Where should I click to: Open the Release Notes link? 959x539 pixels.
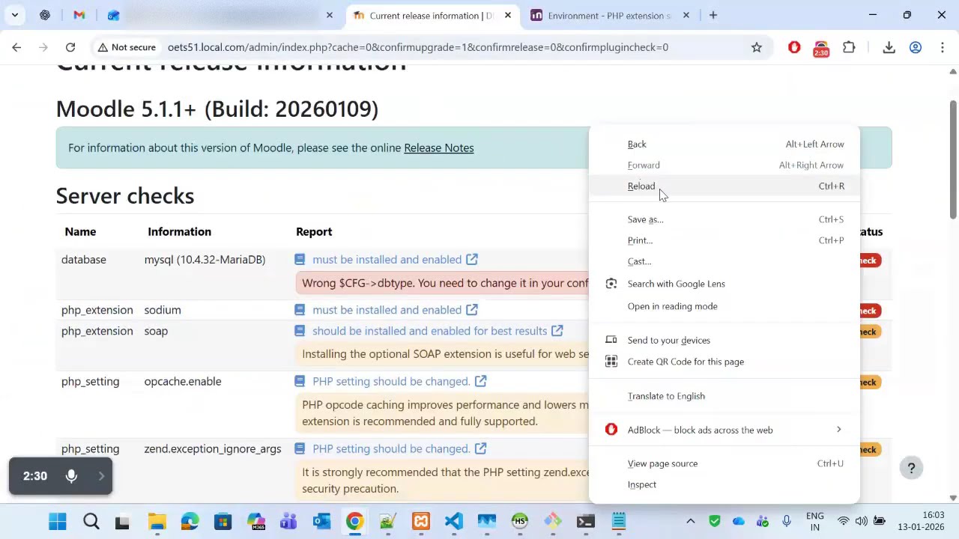point(438,147)
